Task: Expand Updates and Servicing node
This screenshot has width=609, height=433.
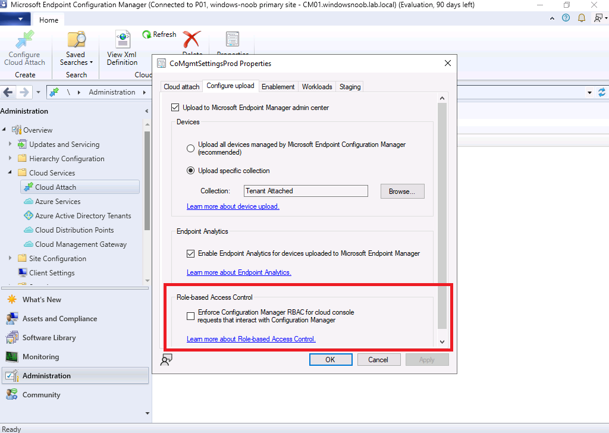Action: (x=10, y=144)
